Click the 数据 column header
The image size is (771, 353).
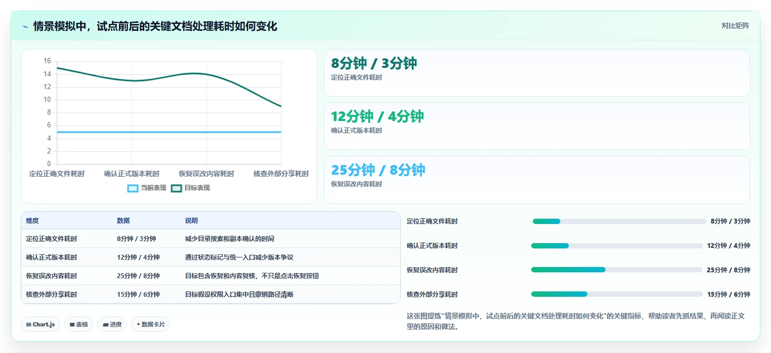(x=123, y=221)
